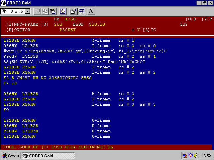Click the Copy toolbar icon
Screen dimensions: 214x160
tap(45, 11)
